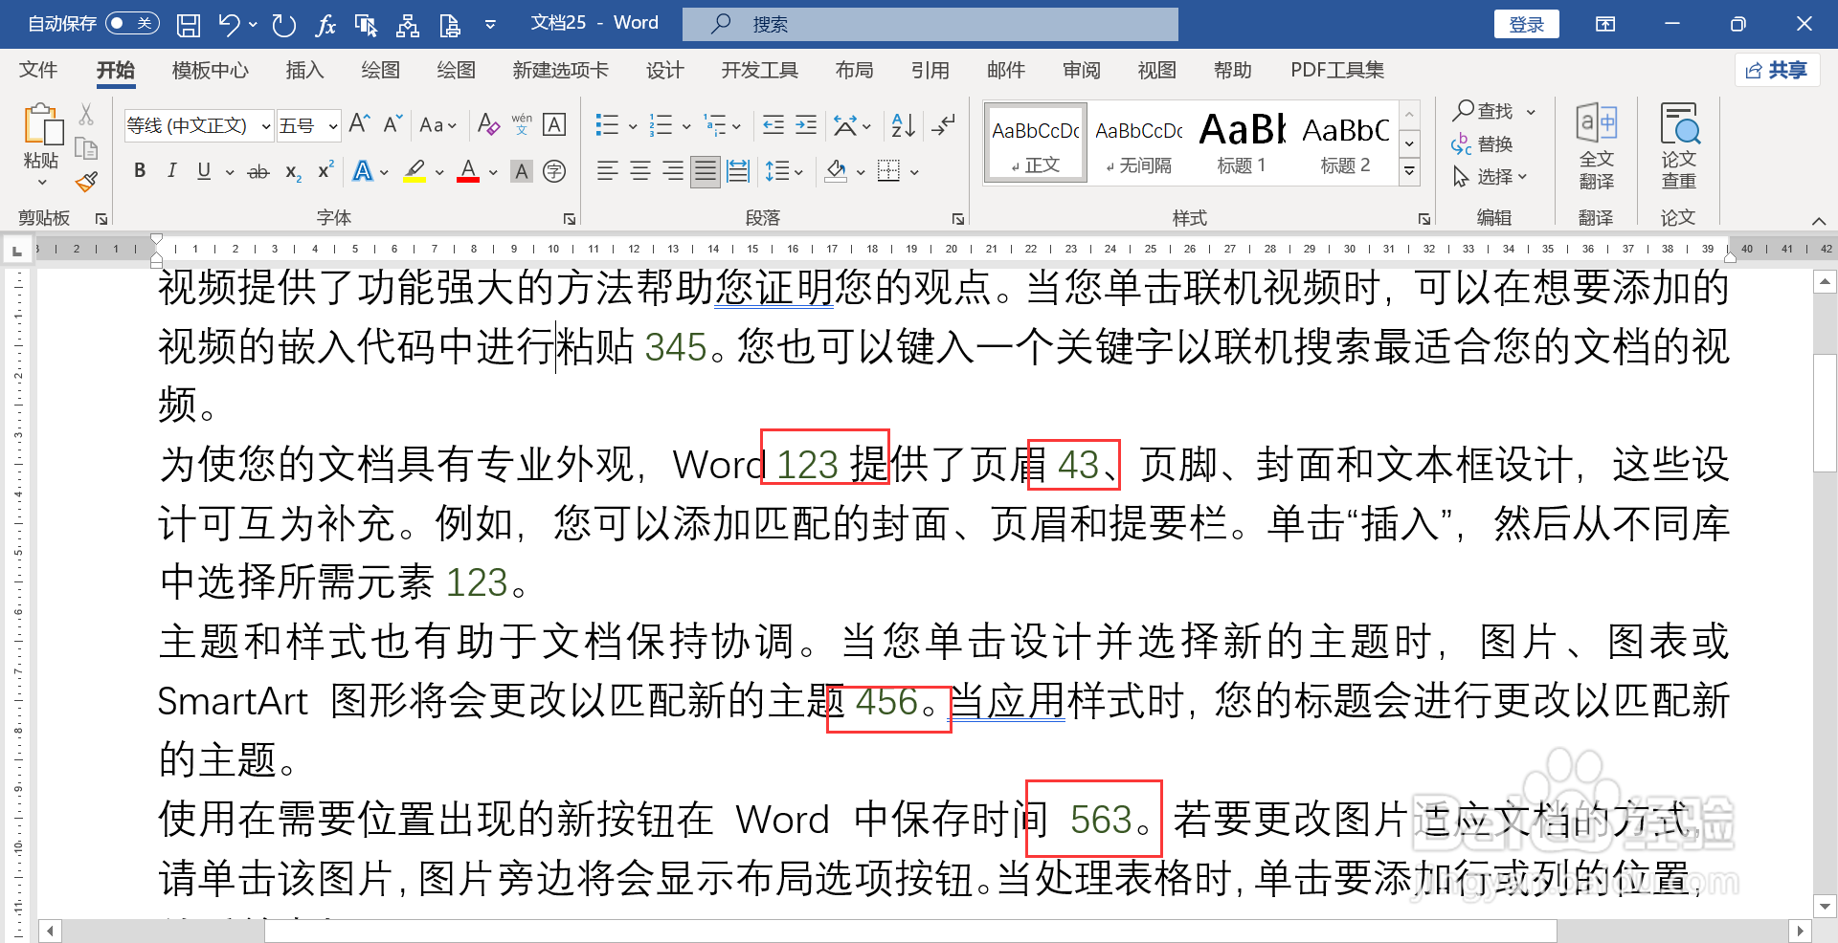Click the 登录 sign-in button
Screen dimensions: 1838x943
coord(1526,24)
